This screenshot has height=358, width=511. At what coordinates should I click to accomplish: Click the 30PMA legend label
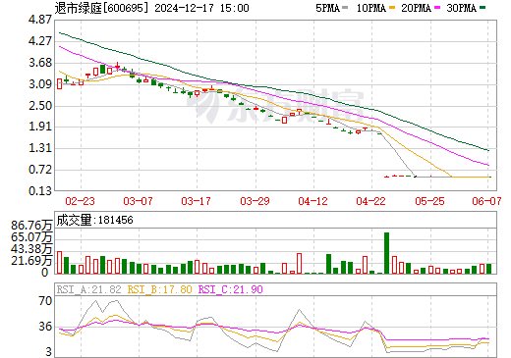coord(461,8)
